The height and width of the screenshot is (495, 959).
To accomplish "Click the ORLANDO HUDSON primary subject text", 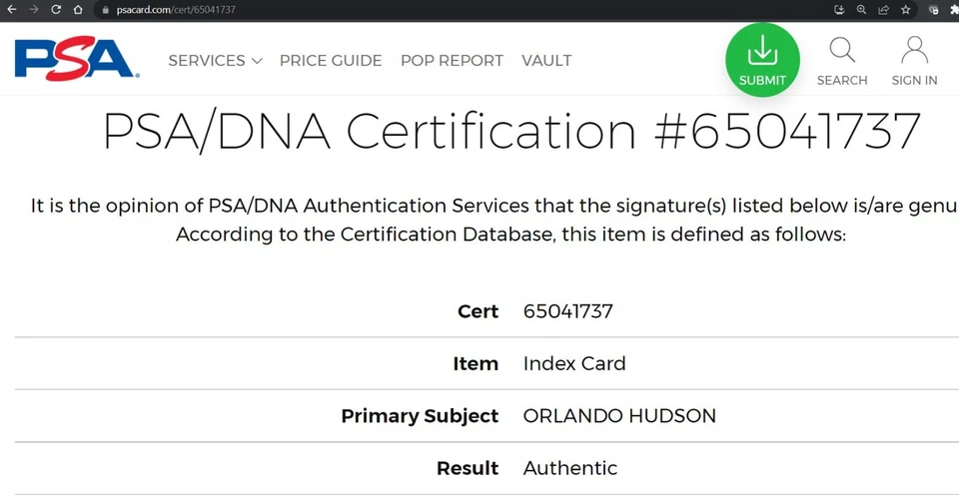I will (x=619, y=416).
